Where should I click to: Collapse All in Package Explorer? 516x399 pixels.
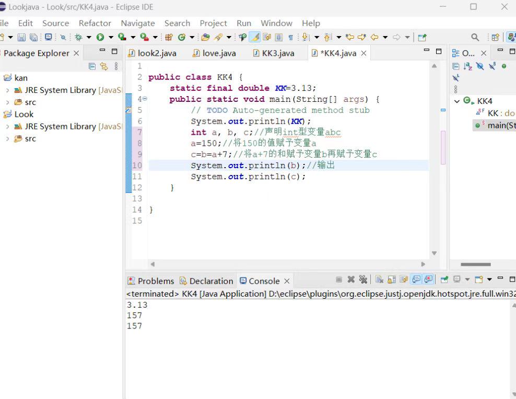(92, 66)
